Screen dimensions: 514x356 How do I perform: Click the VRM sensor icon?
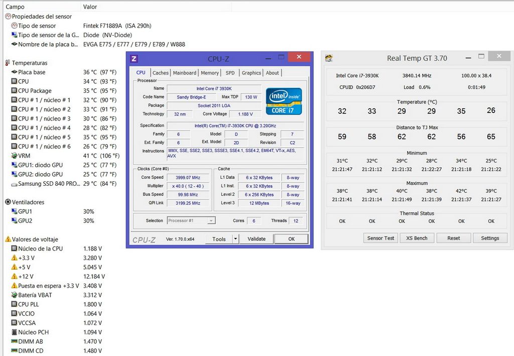tap(15, 156)
